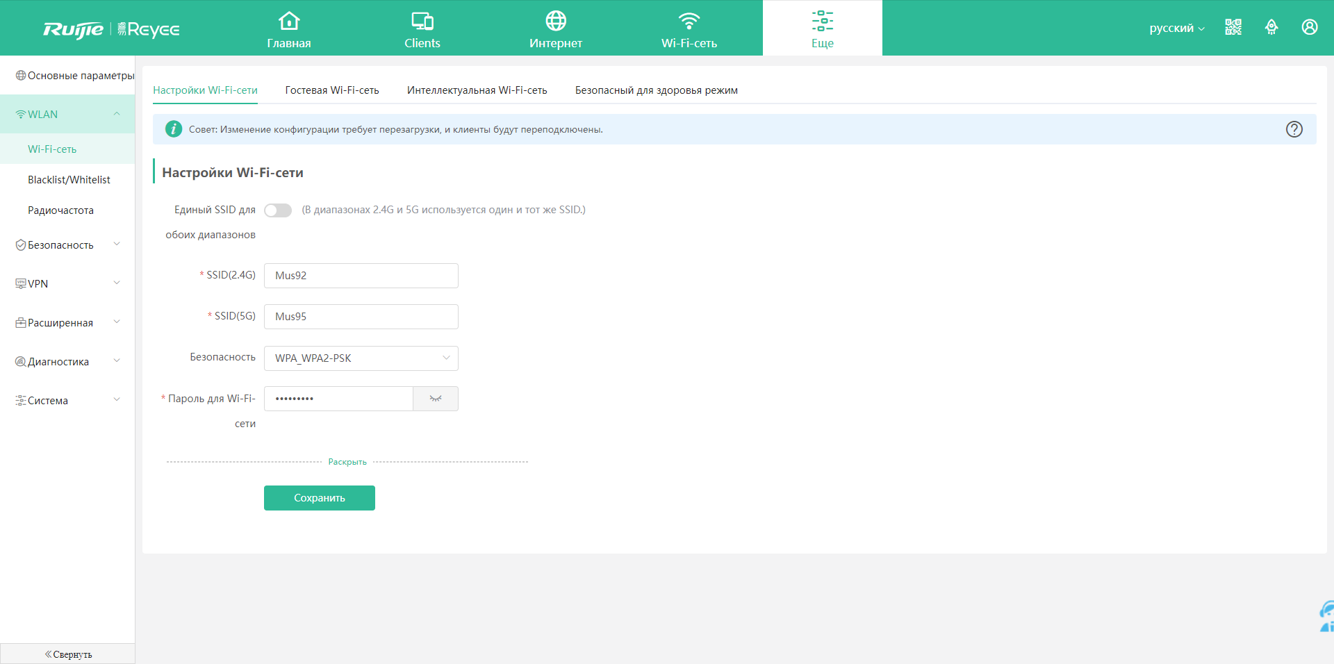The image size is (1334, 664).
Task: Open the Wi-Fi-сеть signal icon
Action: click(x=689, y=21)
